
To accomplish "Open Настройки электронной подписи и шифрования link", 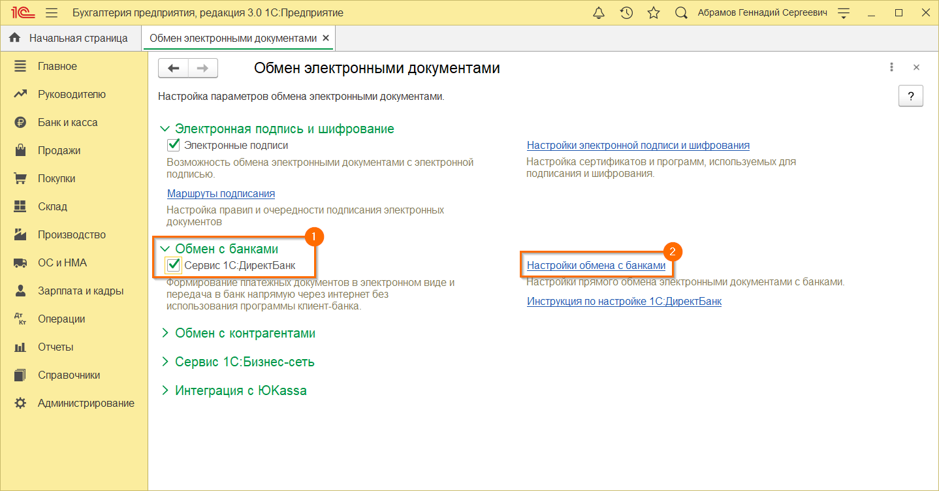I will [638, 146].
